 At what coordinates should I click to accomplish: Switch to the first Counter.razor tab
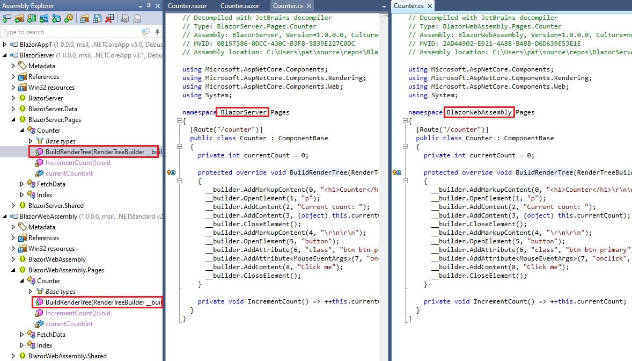(x=187, y=6)
